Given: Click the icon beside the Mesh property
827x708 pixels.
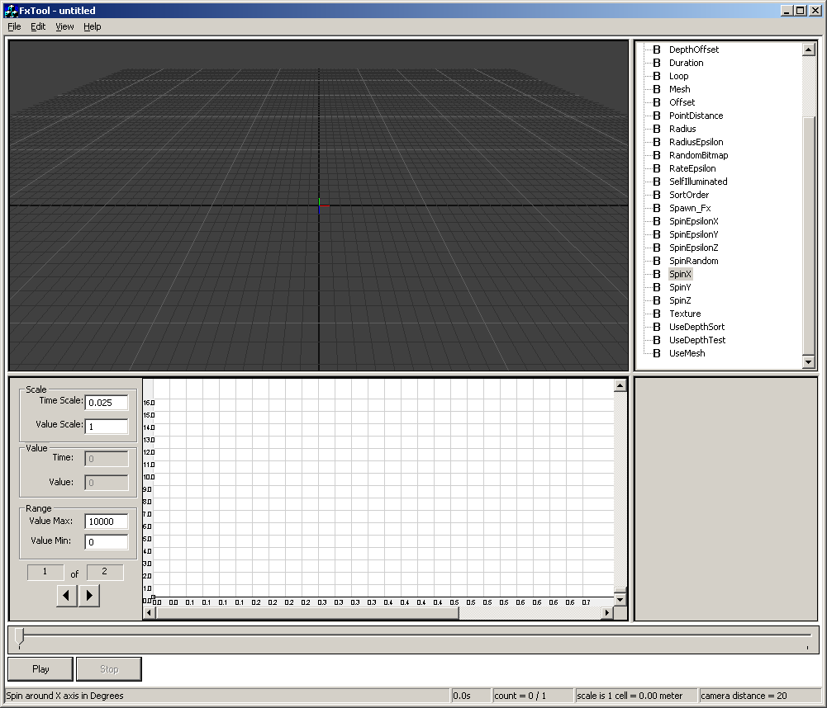Looking at the screenshot, I should click(x=657, y=89).
